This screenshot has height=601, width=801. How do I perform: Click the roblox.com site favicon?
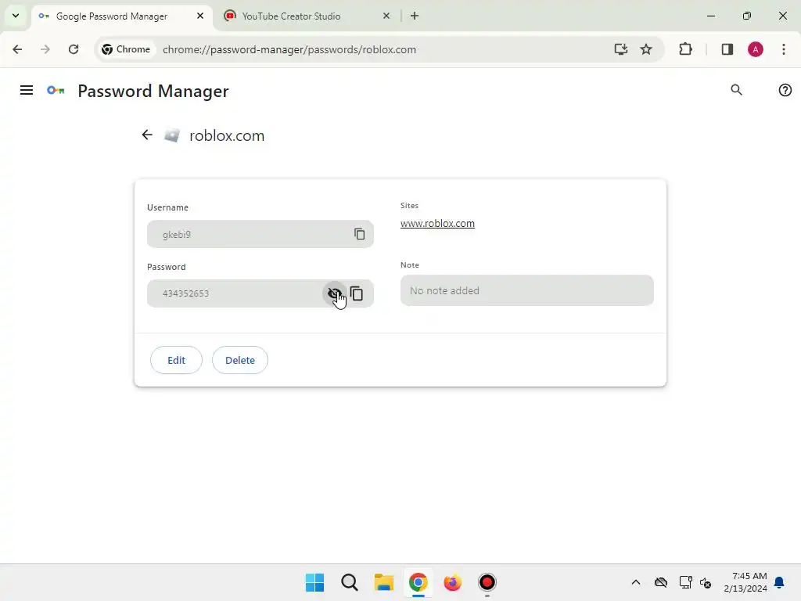tap(172, 135)
